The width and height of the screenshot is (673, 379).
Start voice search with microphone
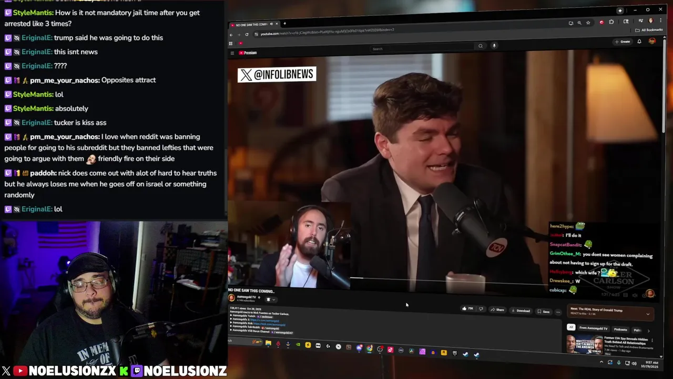(494, 46)
